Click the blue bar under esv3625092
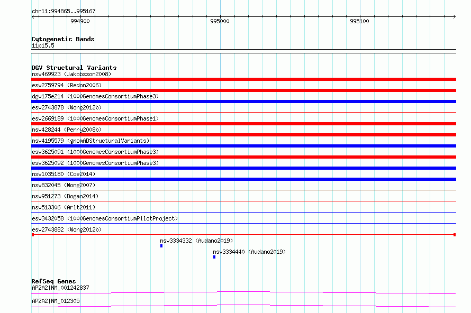 [x=243, y=168]
